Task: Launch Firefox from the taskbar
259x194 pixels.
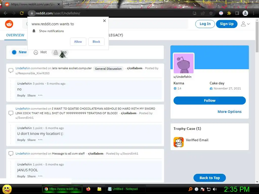Action: [88, 189]
